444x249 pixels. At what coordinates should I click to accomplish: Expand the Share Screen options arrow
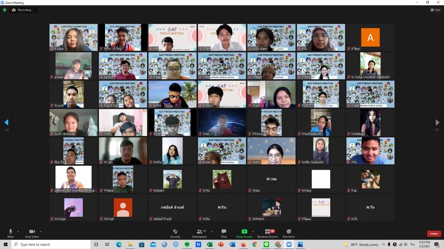[x=253, y=231]
